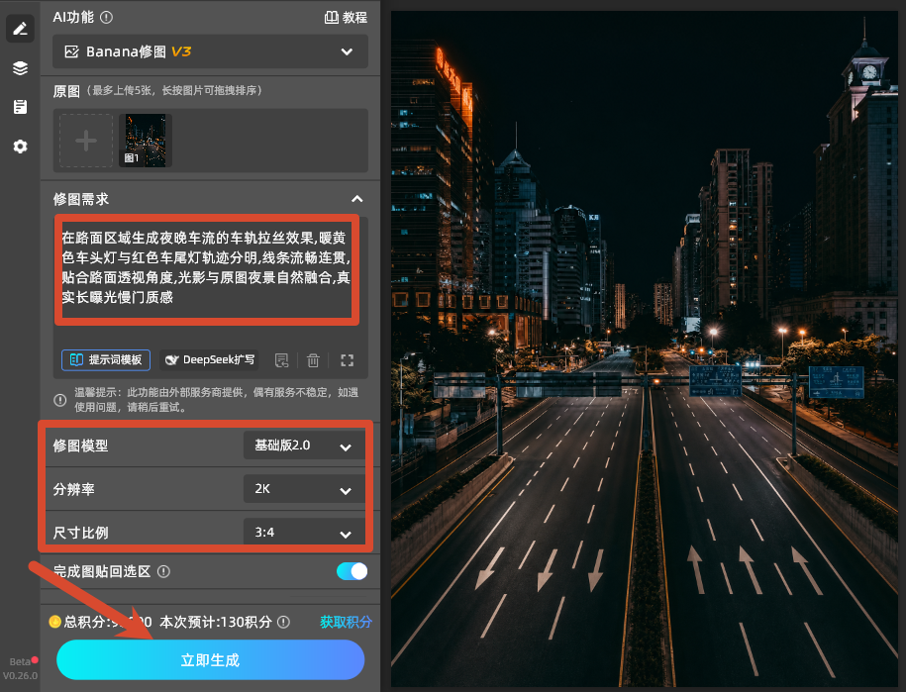Collapse the 修图需求 section chevron

coord(357,199)
